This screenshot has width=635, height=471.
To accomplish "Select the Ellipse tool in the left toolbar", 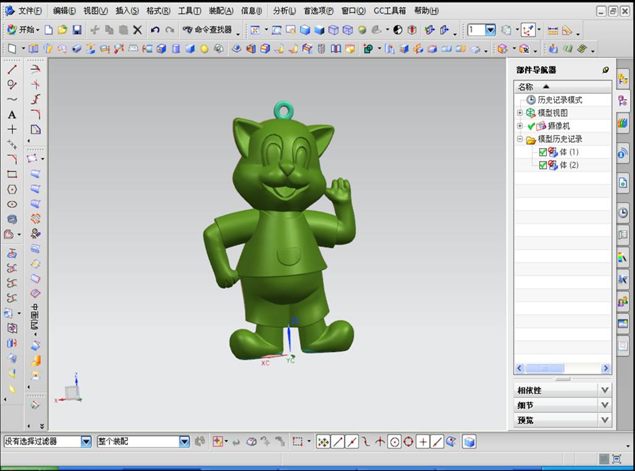I will coord(12,204).
